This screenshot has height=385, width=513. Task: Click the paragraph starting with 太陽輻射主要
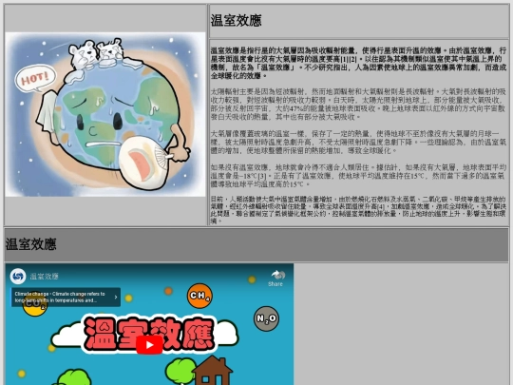coord(358,105)
